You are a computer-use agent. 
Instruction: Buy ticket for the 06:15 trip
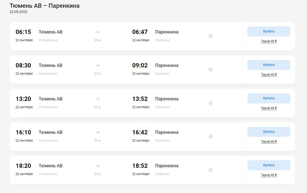coord(269,31)
